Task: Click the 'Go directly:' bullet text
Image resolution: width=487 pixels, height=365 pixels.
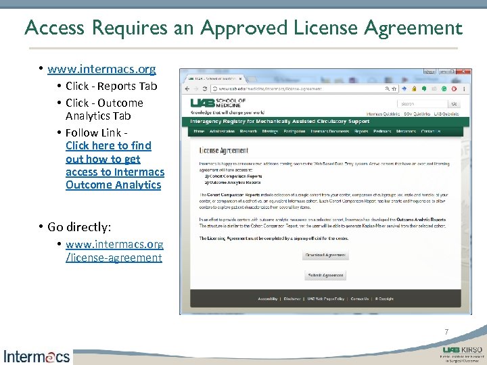Action: point(79,227)
